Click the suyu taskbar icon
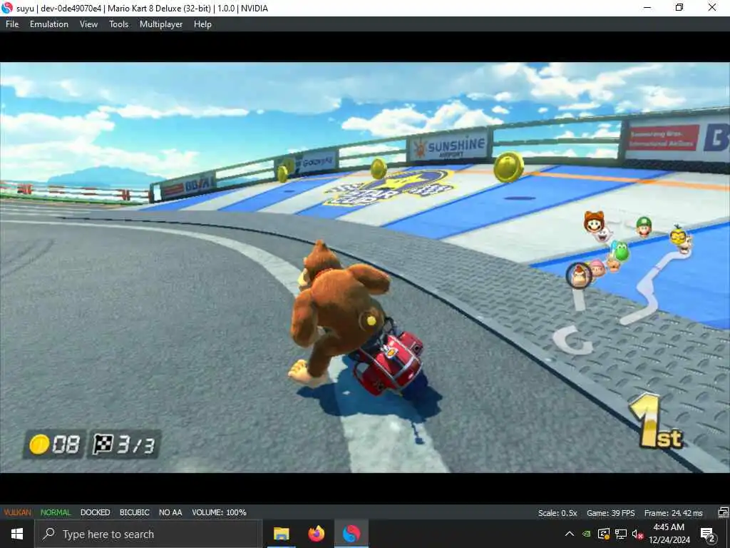 (351, 534)
